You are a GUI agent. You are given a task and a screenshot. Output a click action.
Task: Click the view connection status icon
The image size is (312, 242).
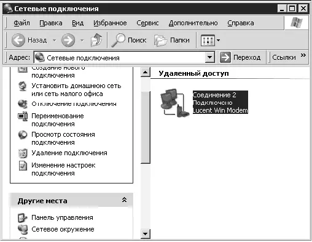click(23, 135)
